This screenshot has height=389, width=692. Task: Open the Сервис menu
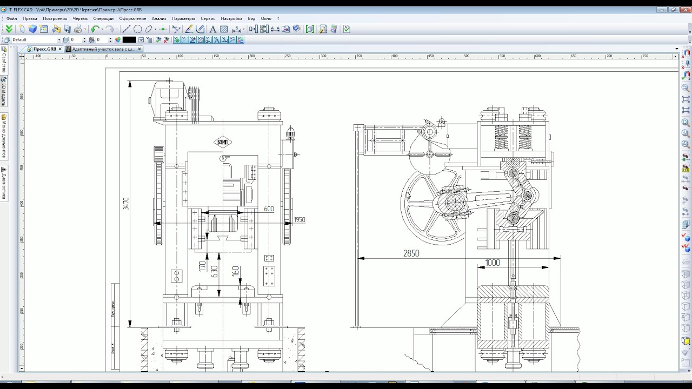point(208,18)
